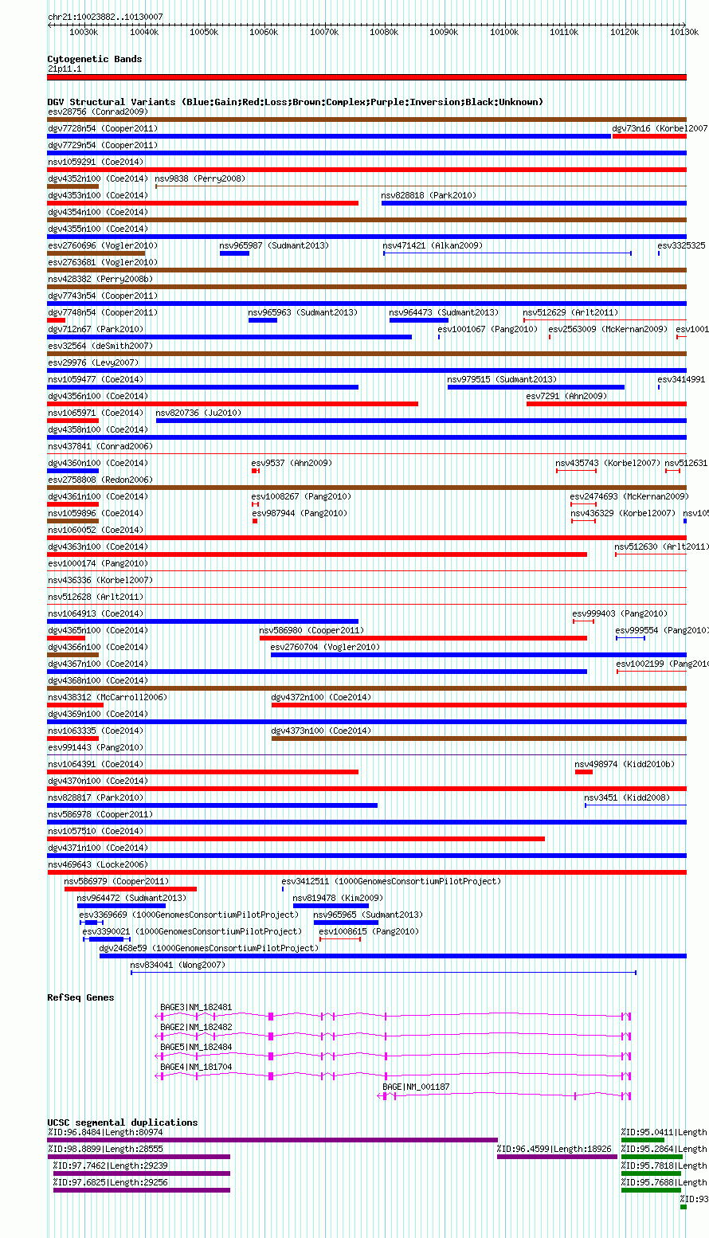Click the esv1001067 (Pang2010) variant label
The height and width of the screenshot is (1238, 709).
tap(488, 330)
